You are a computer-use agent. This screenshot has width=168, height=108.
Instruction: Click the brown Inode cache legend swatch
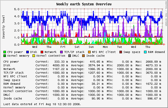click(x=84, y=56)
